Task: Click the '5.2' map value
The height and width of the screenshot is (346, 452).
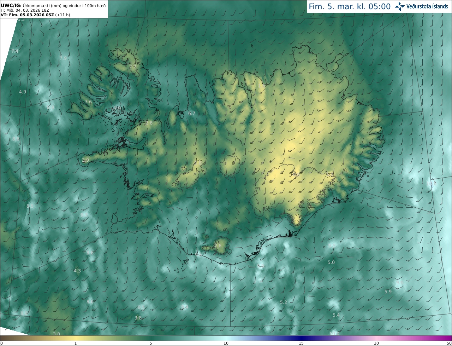Action: pyautogui.click(x=284, y=302)
